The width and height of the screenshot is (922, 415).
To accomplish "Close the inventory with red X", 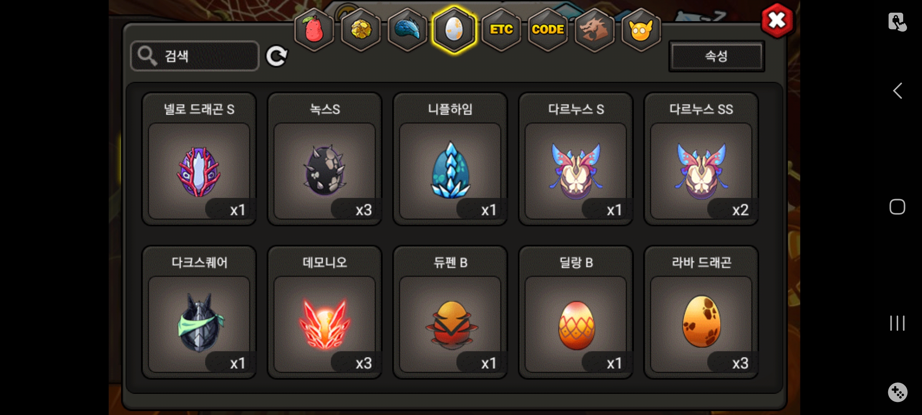I will click(x=777, y=21).
